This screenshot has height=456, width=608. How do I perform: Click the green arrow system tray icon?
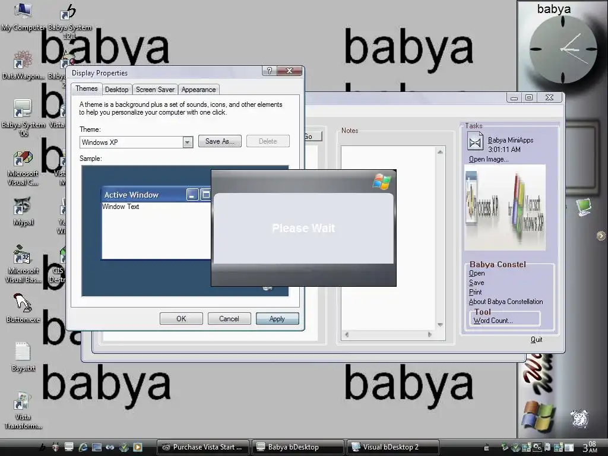pyautogui.click(x=505, y=447)
